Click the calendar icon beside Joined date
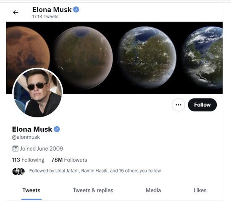 (x=15, y=149)
